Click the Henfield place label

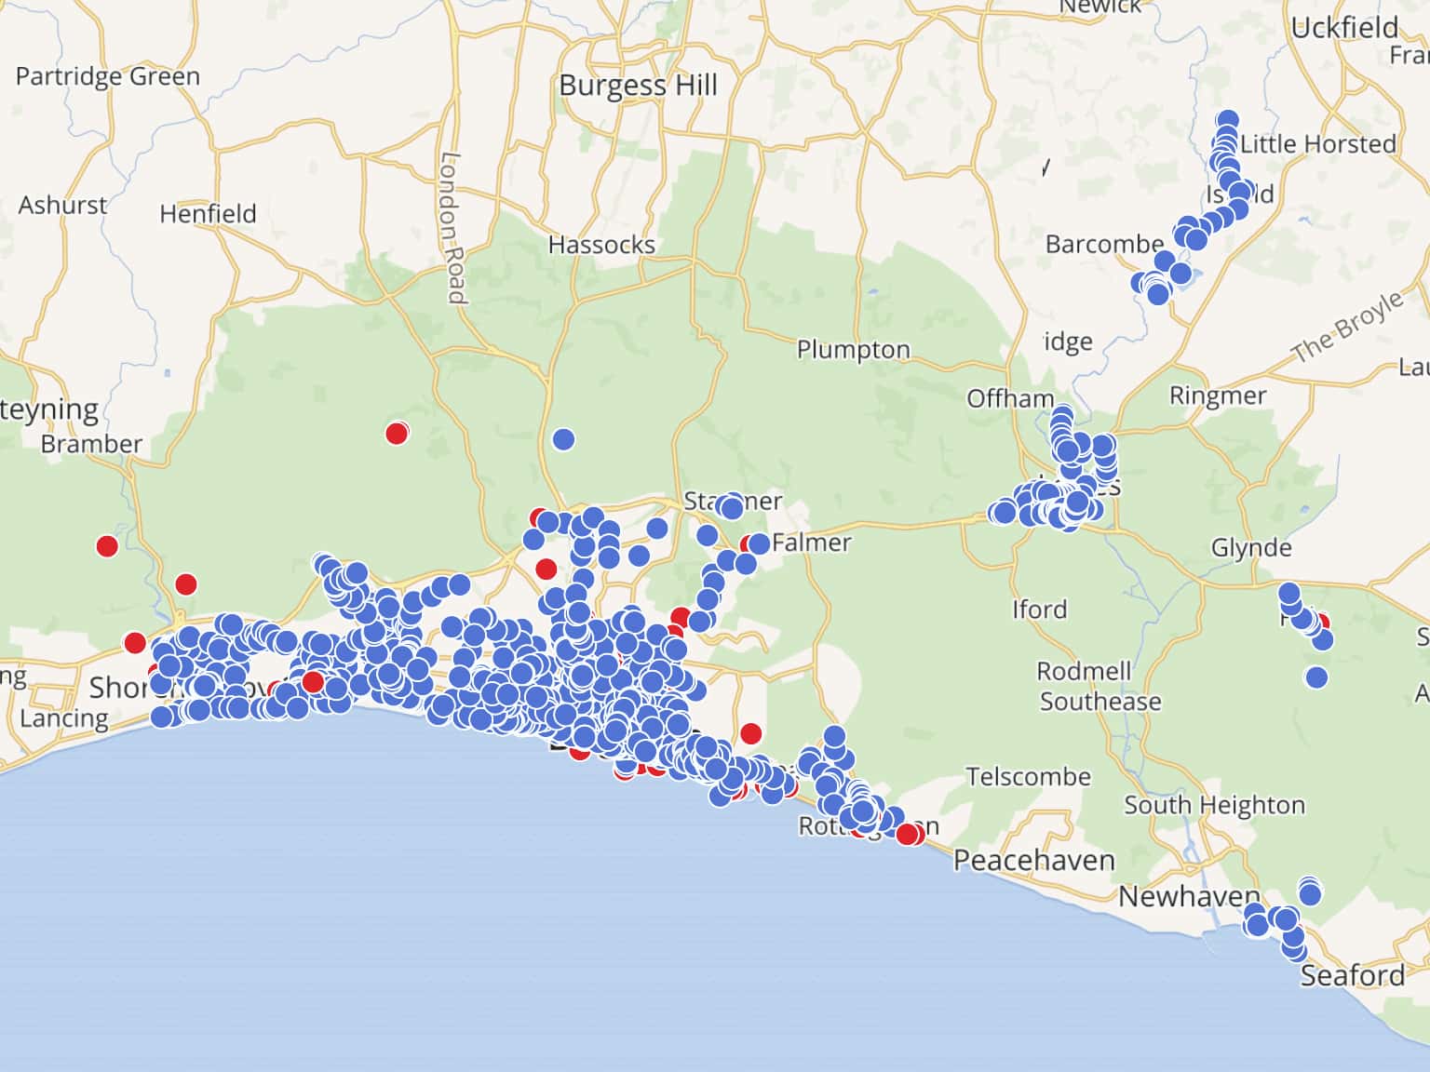208,214
